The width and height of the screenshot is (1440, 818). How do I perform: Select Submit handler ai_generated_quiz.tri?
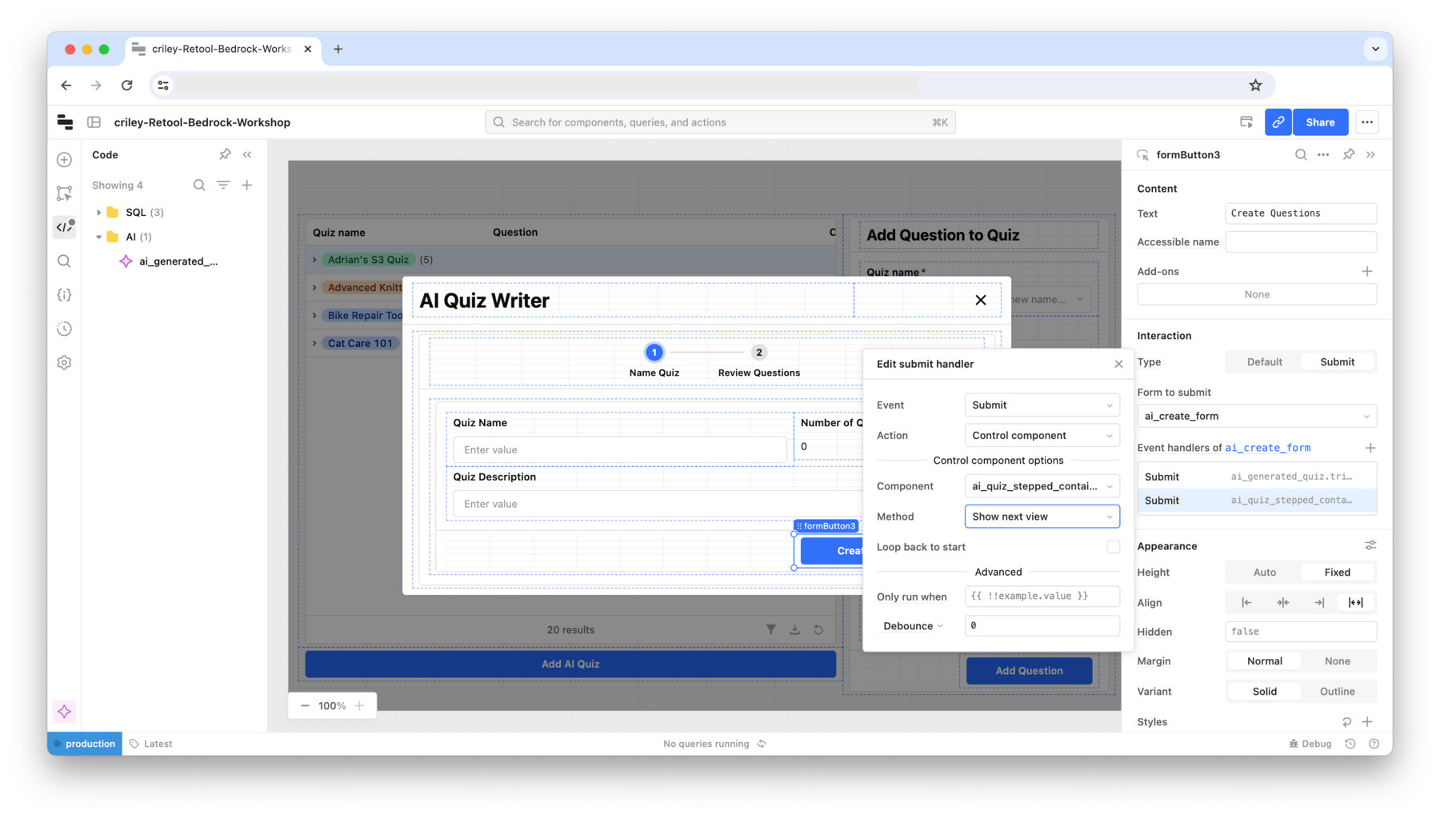pyautogui.click(x=1257, y=477)
